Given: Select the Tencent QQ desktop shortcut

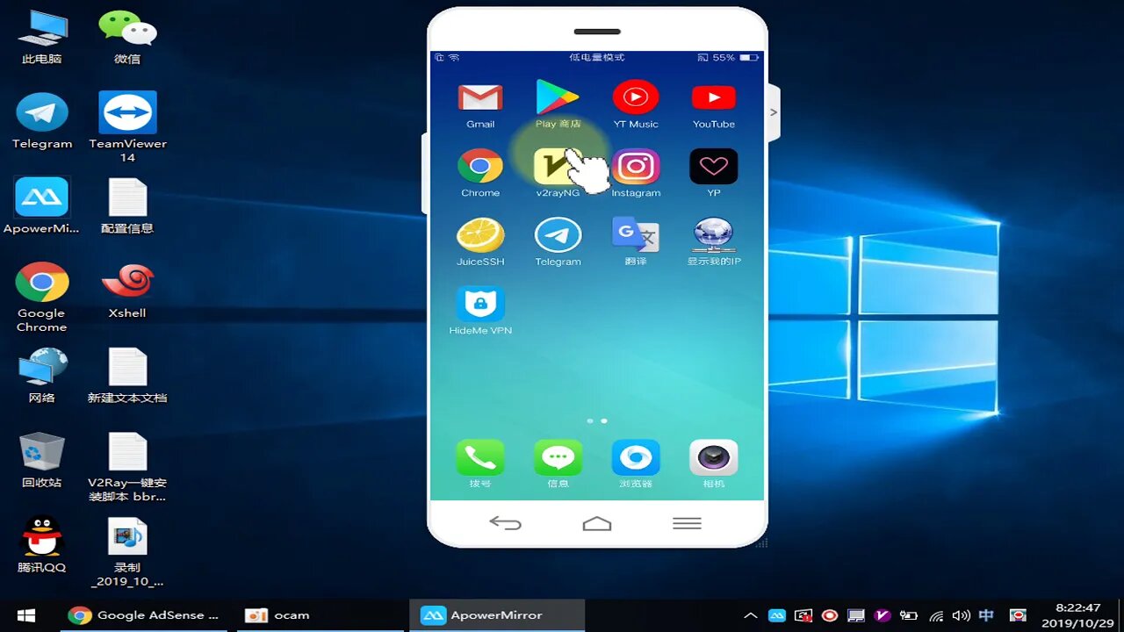Looking at the screenshot, I should click(41, 544).
